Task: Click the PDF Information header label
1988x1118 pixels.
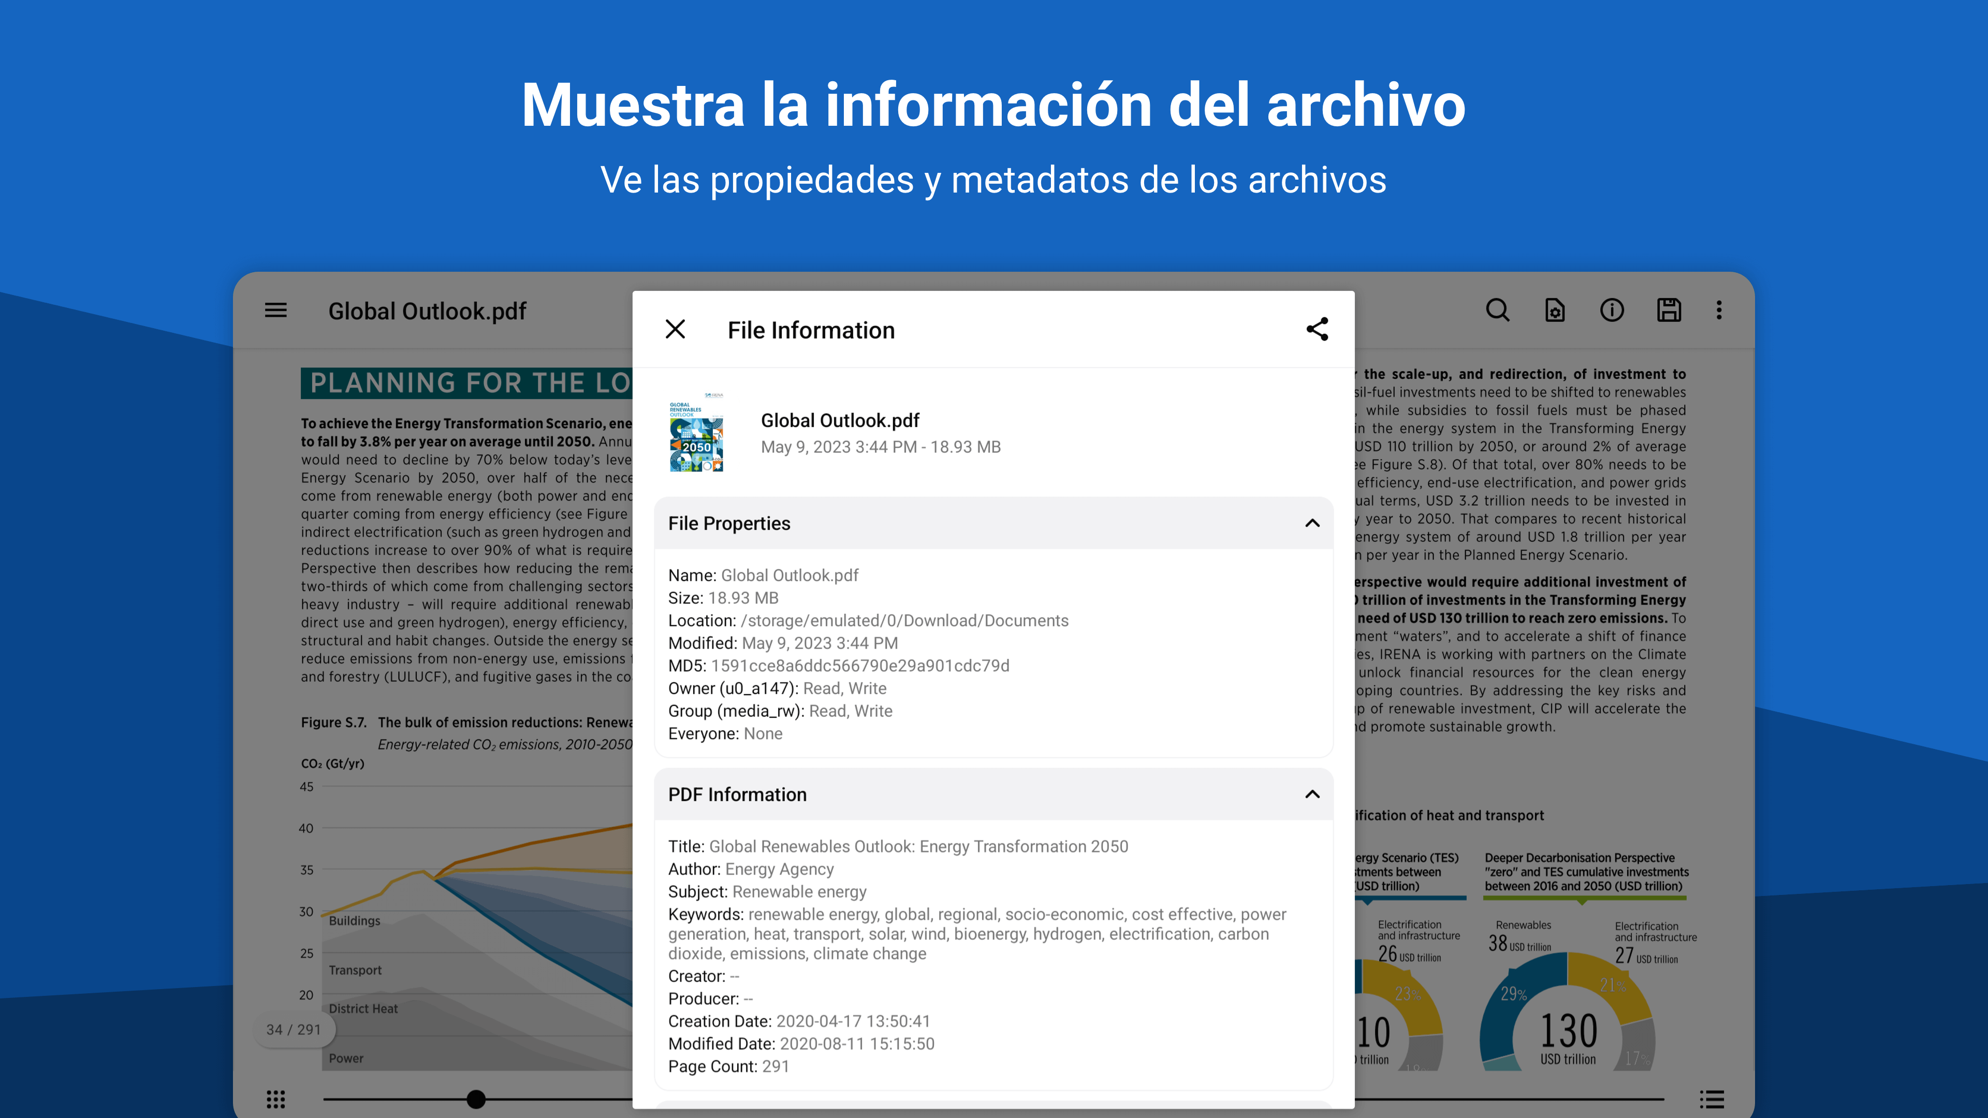Action: (x=737, y=795)
